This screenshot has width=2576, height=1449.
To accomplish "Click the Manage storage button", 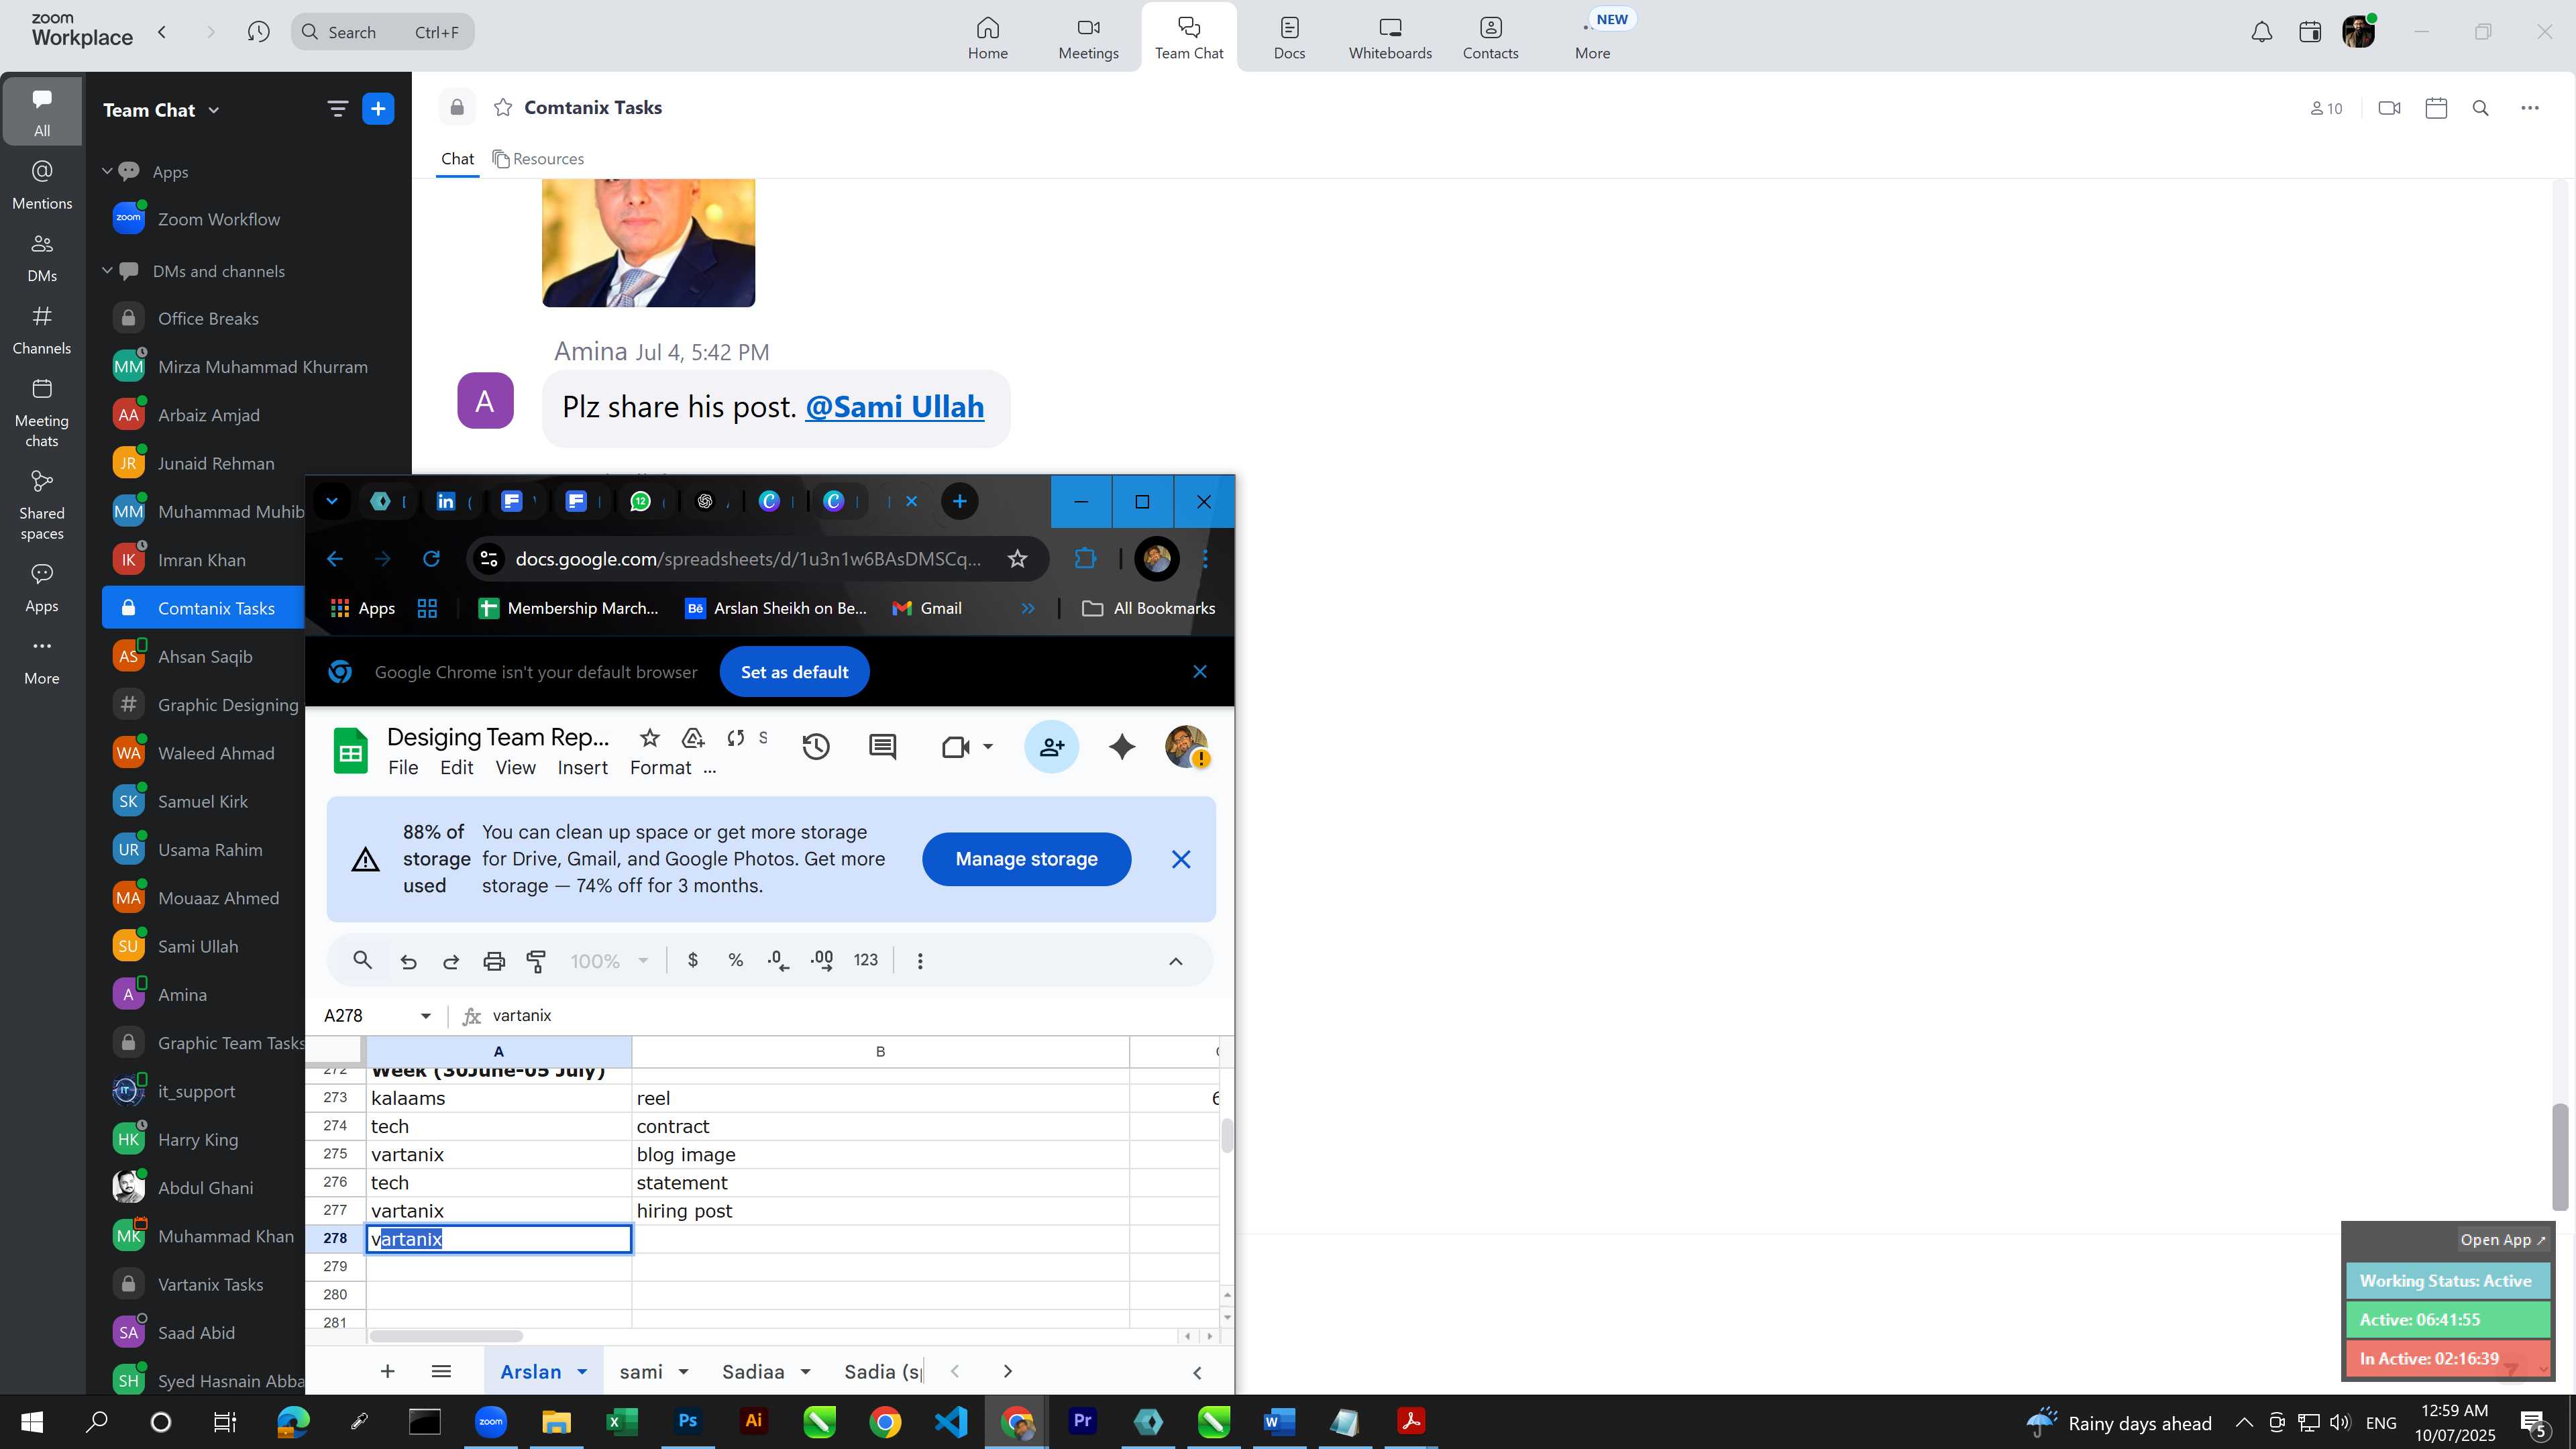I will (x=1026, y=859).
